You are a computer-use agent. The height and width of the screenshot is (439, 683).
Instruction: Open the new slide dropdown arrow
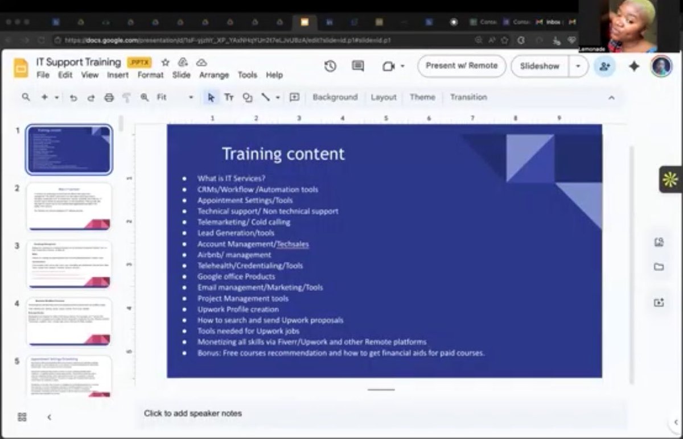click(56, 98)
